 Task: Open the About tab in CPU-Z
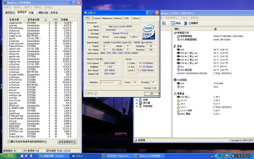tap(136, 18)
